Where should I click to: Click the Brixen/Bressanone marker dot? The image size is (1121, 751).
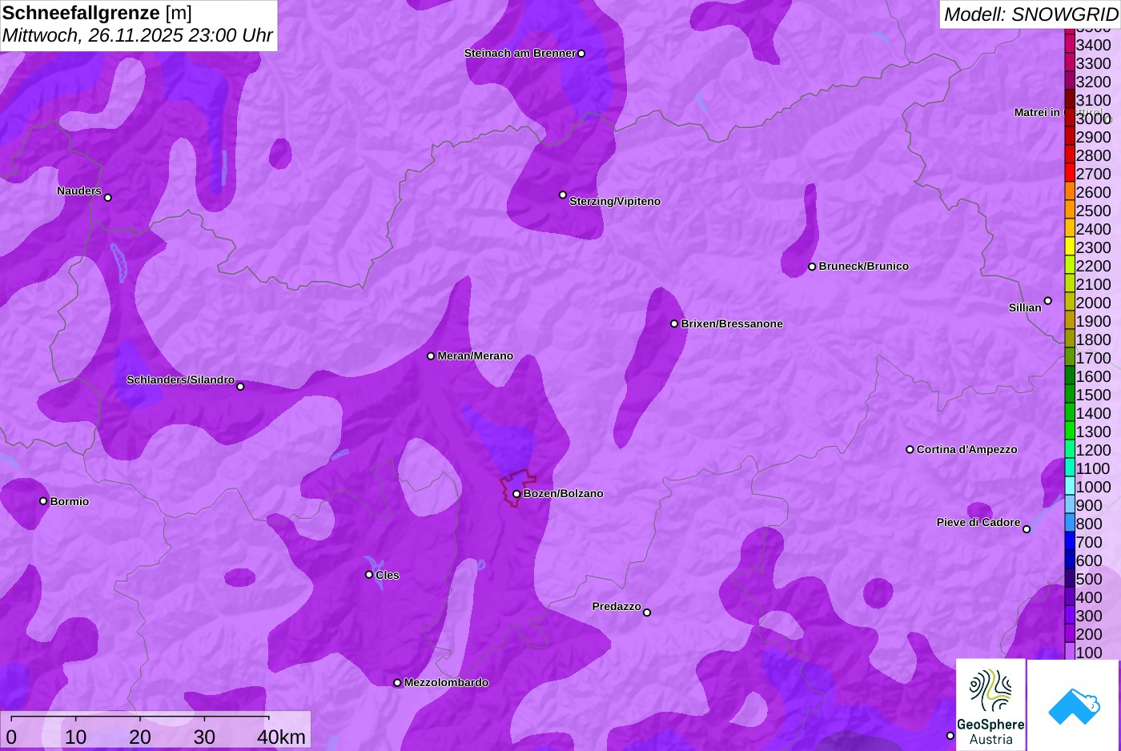(x=674, y=323)
